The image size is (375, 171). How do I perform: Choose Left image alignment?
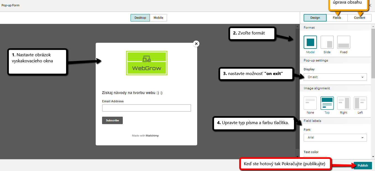click(360, 103)
